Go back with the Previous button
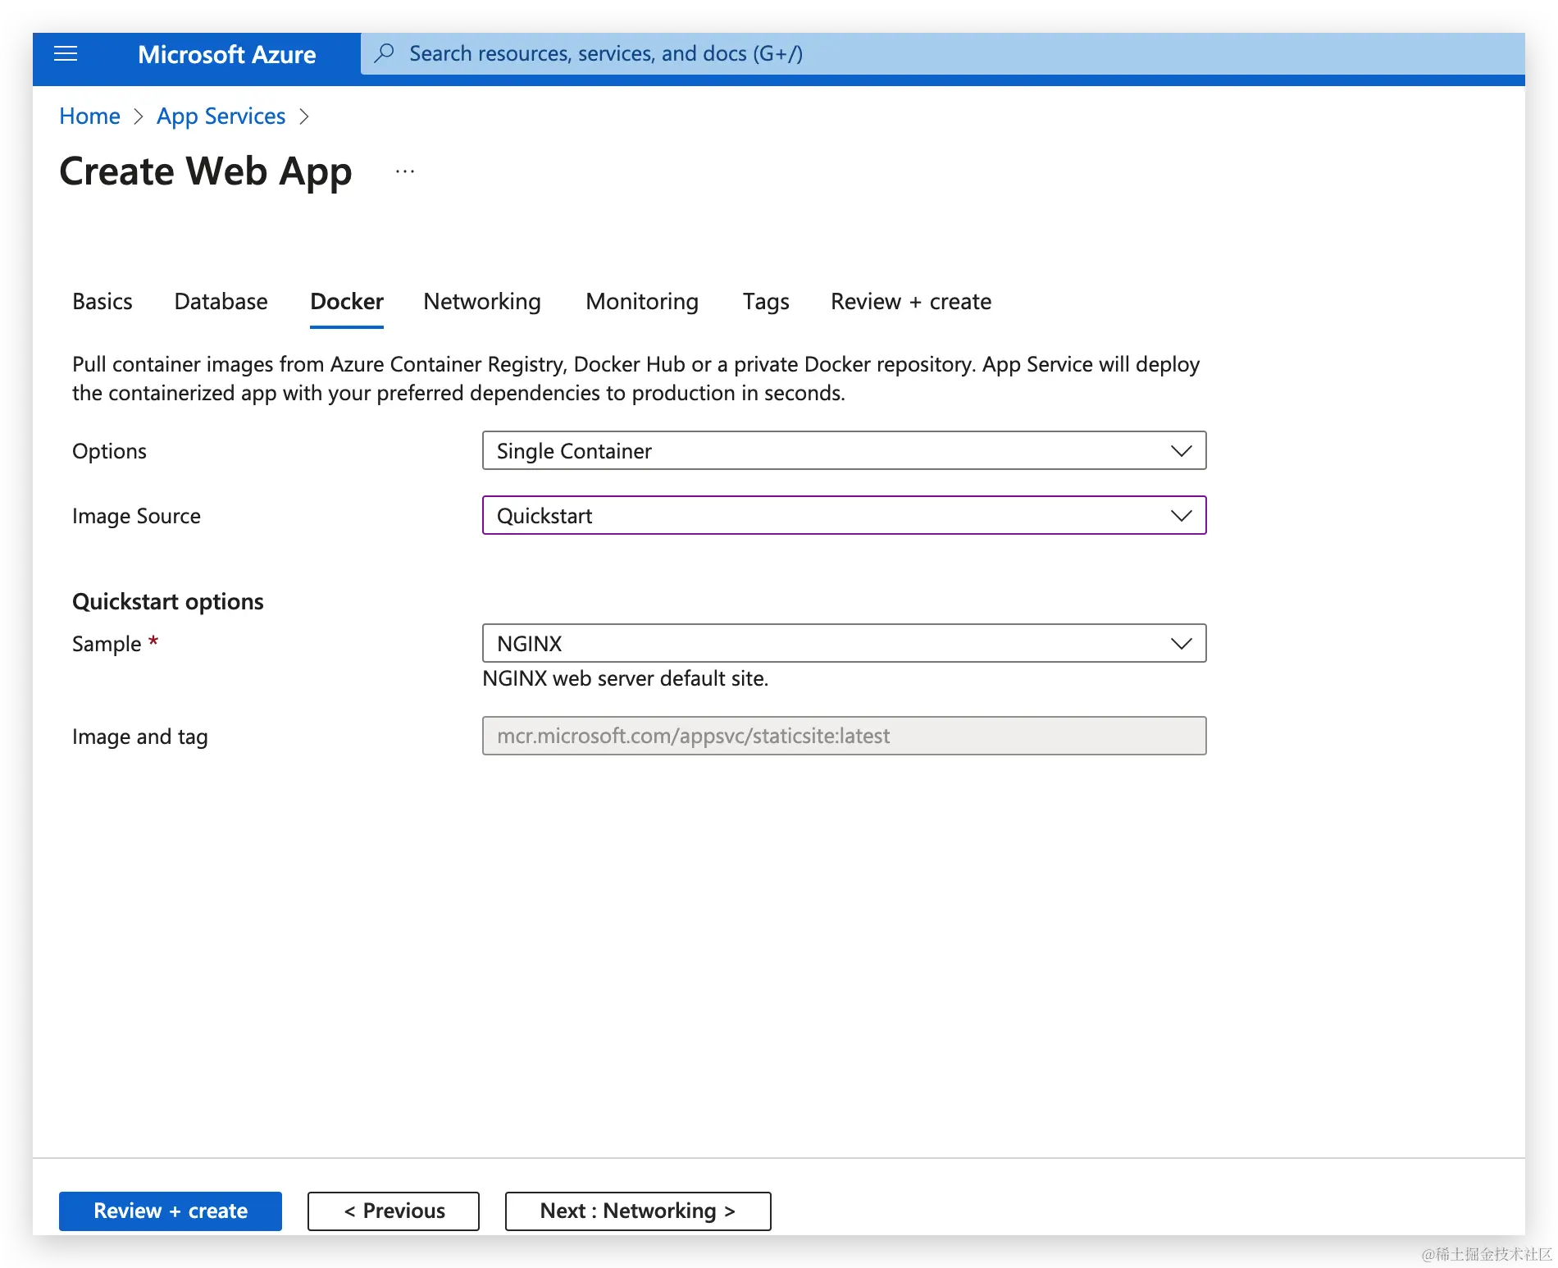This screenshot has height=1268, width=1558. tap(394, 1211)
